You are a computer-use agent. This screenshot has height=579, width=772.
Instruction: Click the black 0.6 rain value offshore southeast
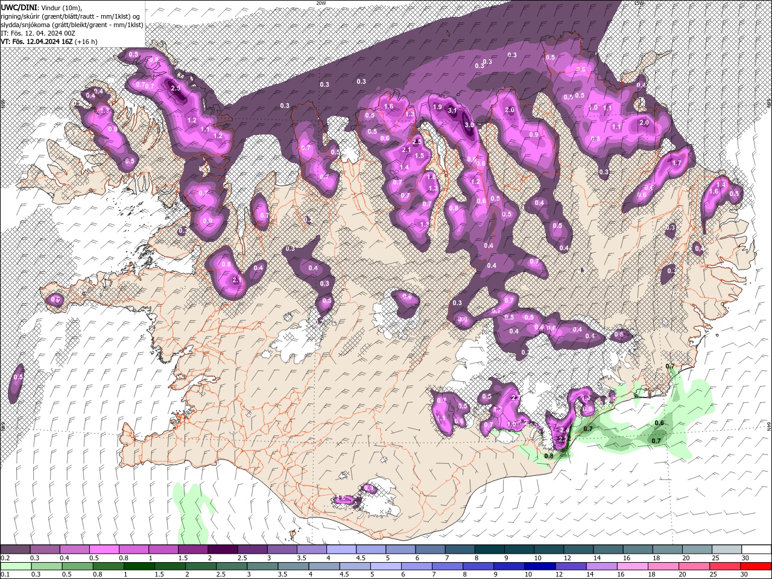coord(659,423)
